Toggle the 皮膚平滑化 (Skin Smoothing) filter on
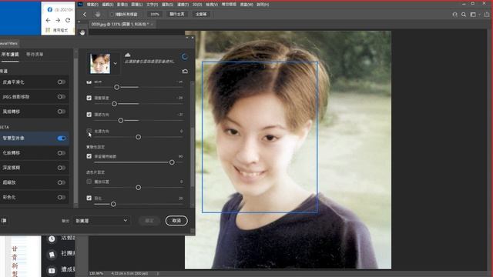Viewport: 493px width, 277px height. 62,82
